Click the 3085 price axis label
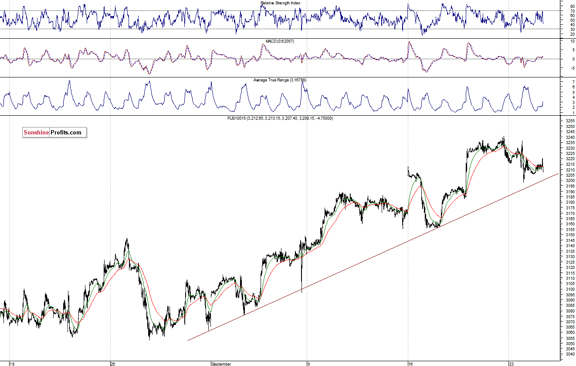 (570, 306)
